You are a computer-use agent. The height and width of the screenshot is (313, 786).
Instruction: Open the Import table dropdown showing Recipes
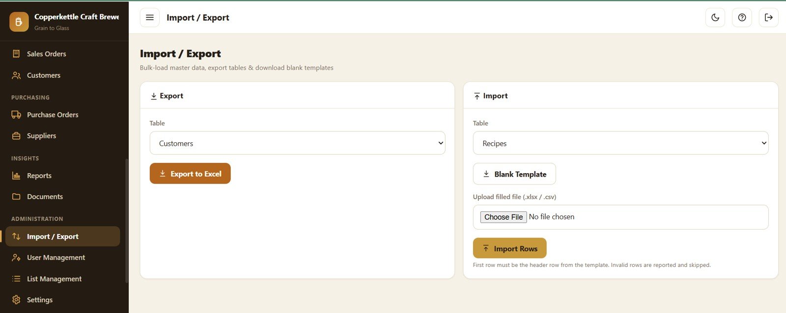620,143
